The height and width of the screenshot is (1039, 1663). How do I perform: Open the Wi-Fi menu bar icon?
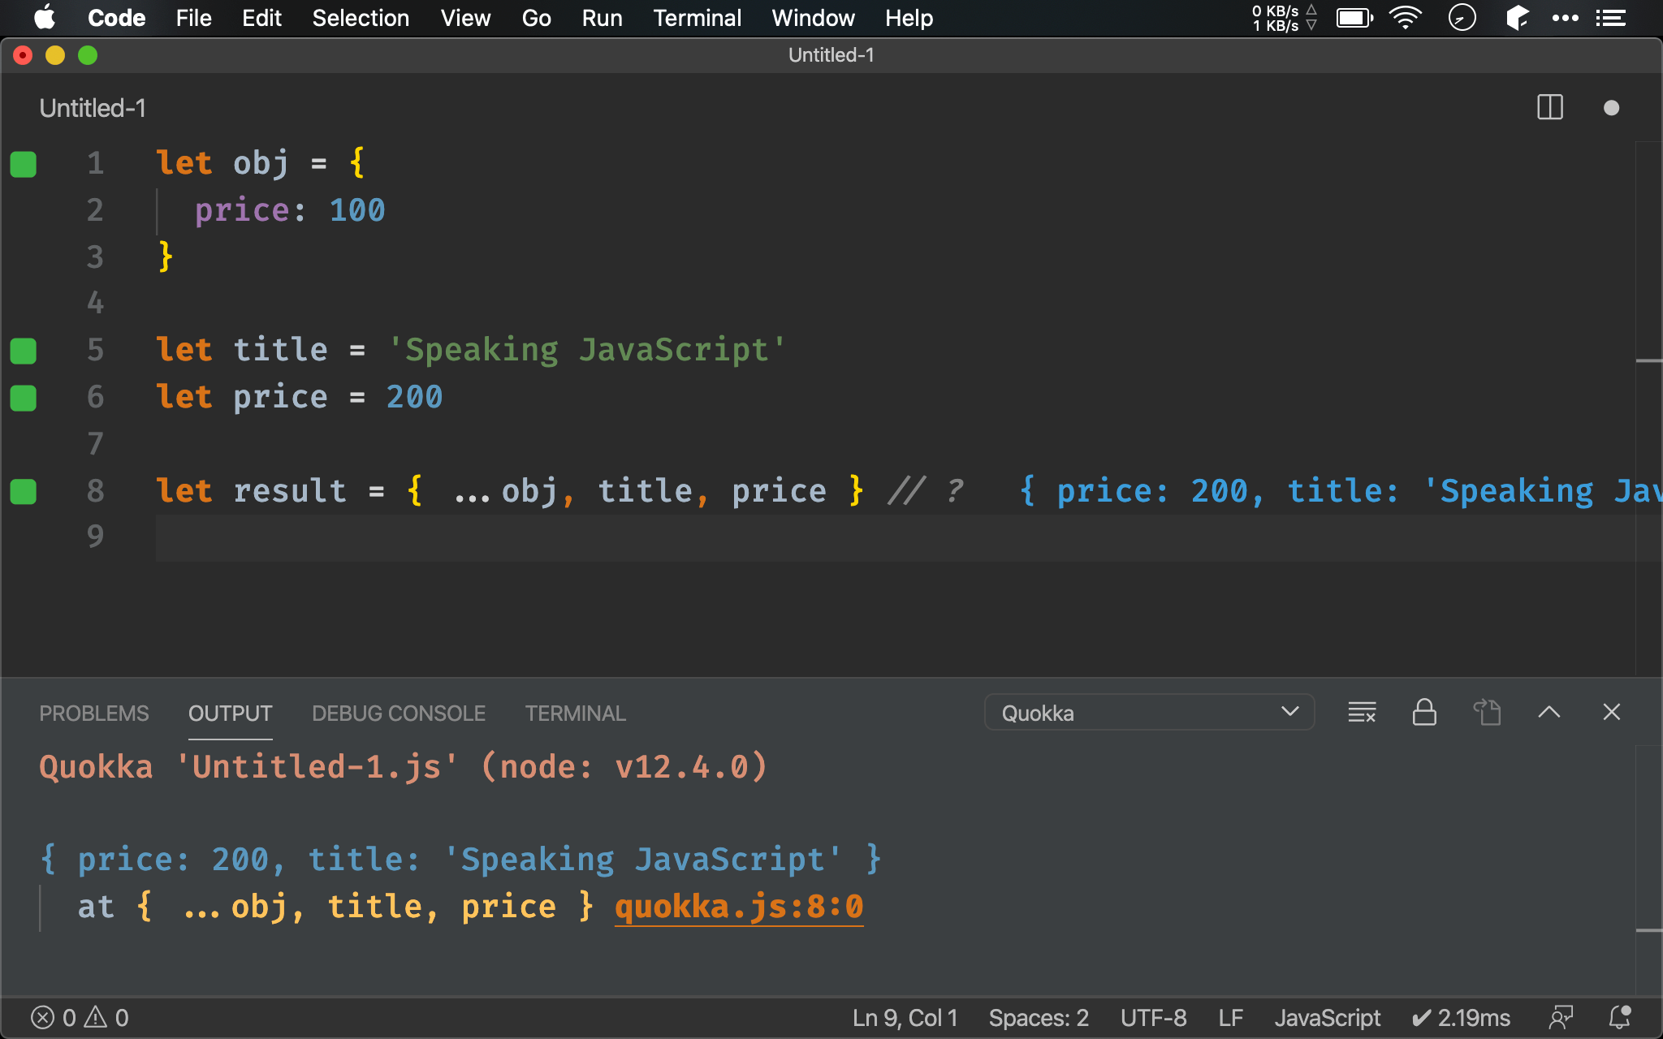pyautogui.click(x=1406, y=18)
